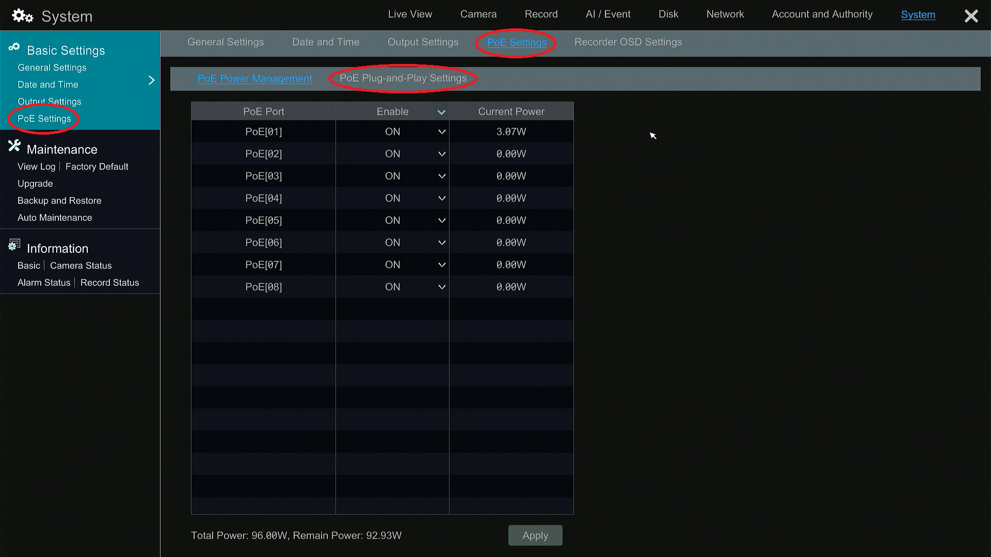Screen dimensions: 991x557
Task: Switch to PoE Power Management
Action: (x=254, y=78)
